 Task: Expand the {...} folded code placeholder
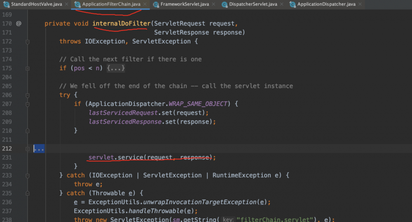(x=116, y=68)
